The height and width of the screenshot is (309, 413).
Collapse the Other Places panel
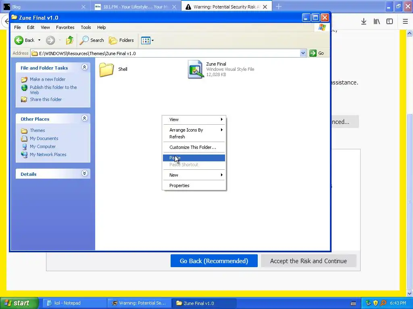[x=84, y=119]
